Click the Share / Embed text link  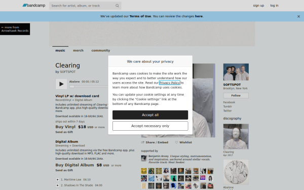click(157, 142)
